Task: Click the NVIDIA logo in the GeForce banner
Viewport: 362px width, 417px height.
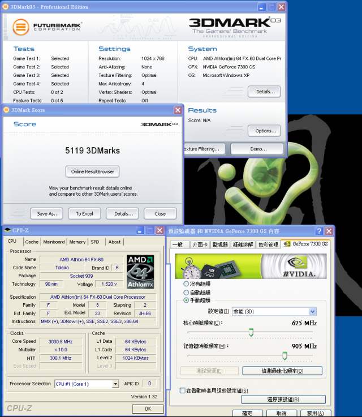Action: coord(299,266)
